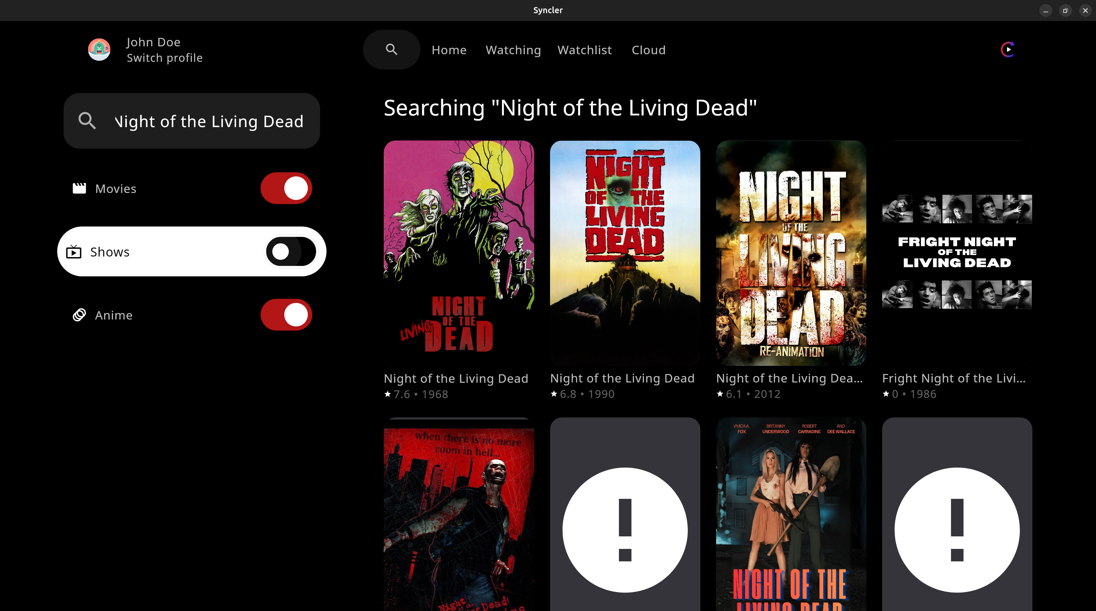This screenshot has height=611, width=1096.
Task: Open the red zombie city poster
Action: pos(459,514)
